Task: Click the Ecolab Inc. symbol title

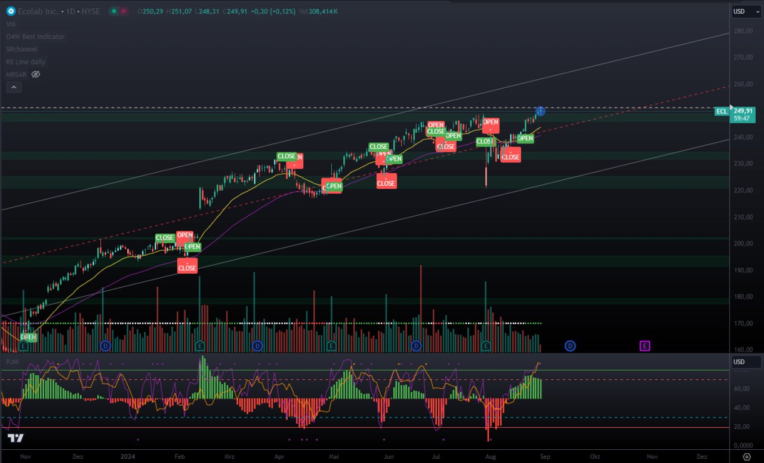Action: pos(37,11)
